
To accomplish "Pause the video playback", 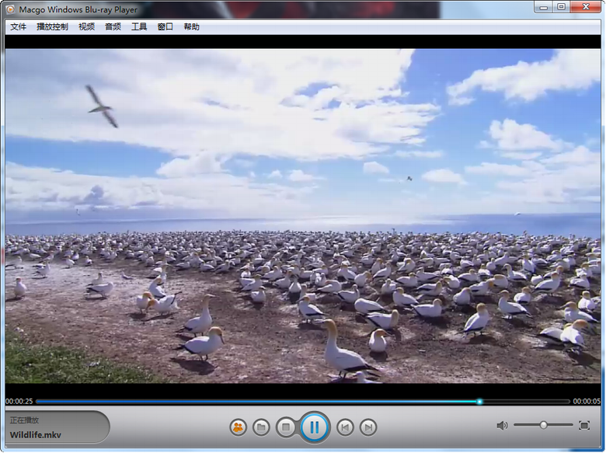I will click(x=315, y=427).
